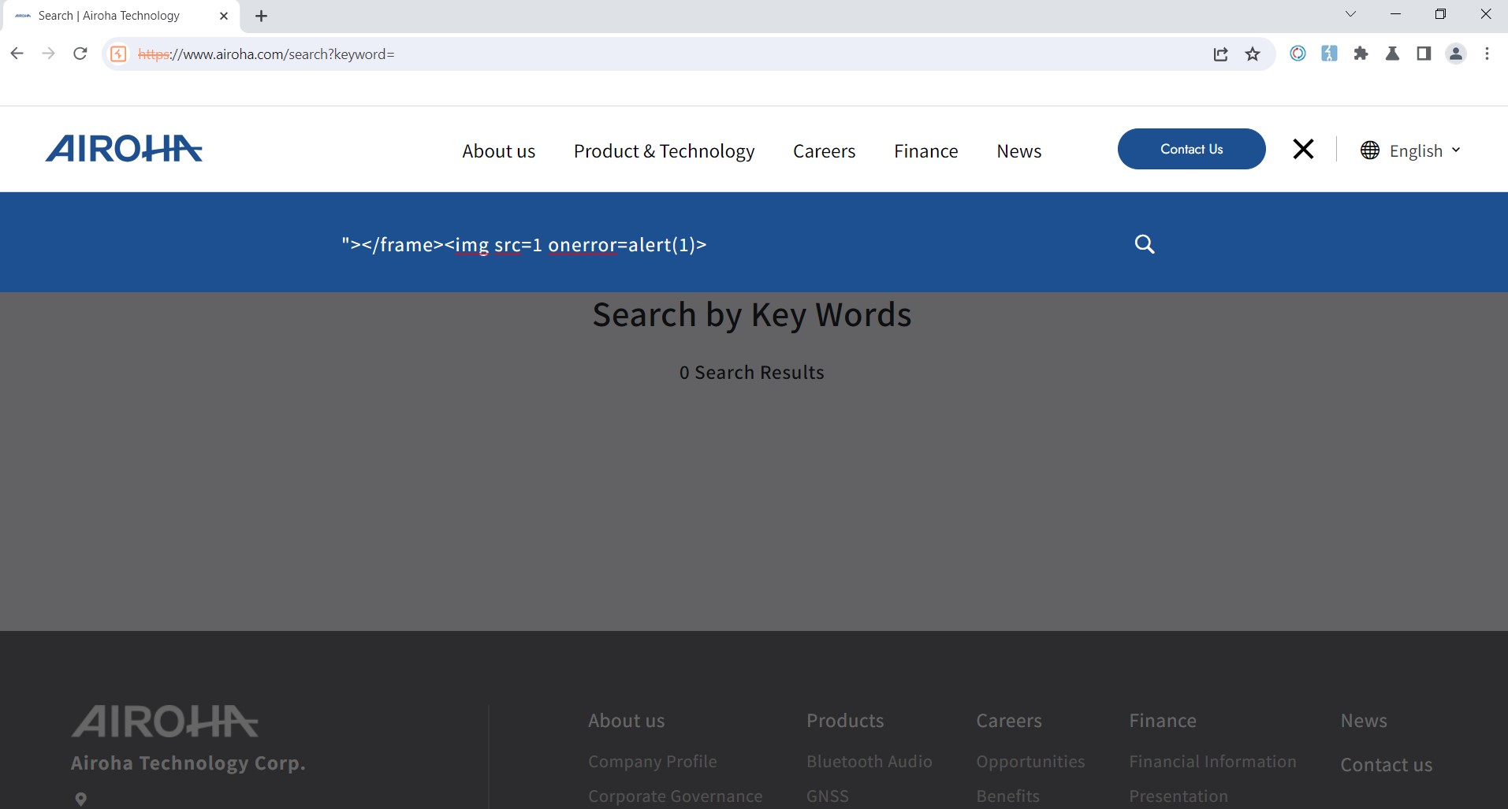Open the News menu
This screenshot has height=809, width=1508.
(1019, 150)
